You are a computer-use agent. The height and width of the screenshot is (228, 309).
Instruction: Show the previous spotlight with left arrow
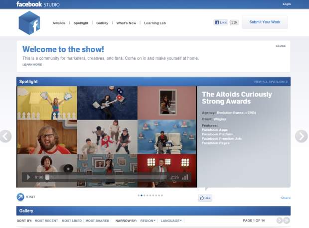coord(5,136)
